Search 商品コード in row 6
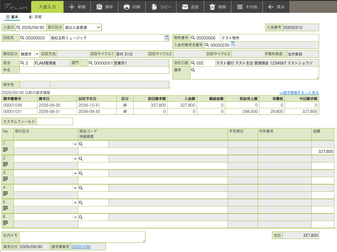The width and height of the screenshot is (337, 252). tap(81, 217)
